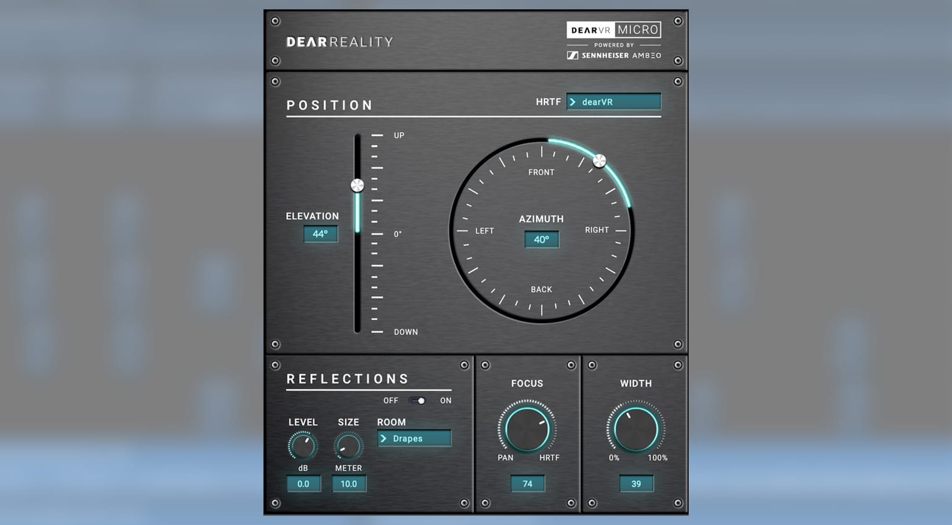
Task: Click the SIZE label above the knob
Action: pyautogui.click(x=349, y=422)
